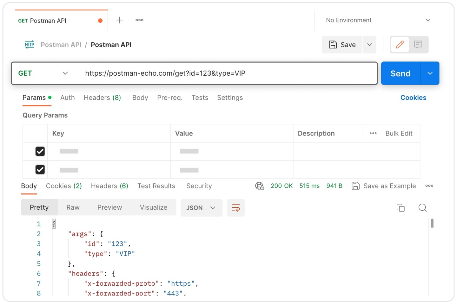
Task: Open more response actions menu
Action: [429, 186]
